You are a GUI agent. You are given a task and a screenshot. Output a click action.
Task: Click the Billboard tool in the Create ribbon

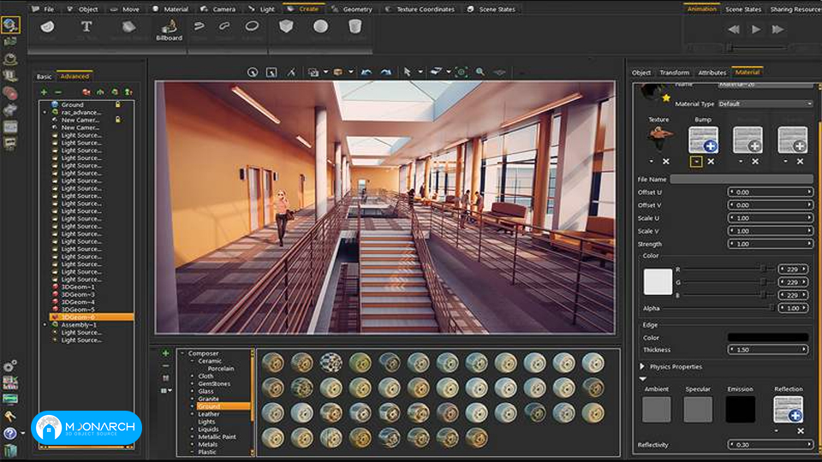pos(169,30)
